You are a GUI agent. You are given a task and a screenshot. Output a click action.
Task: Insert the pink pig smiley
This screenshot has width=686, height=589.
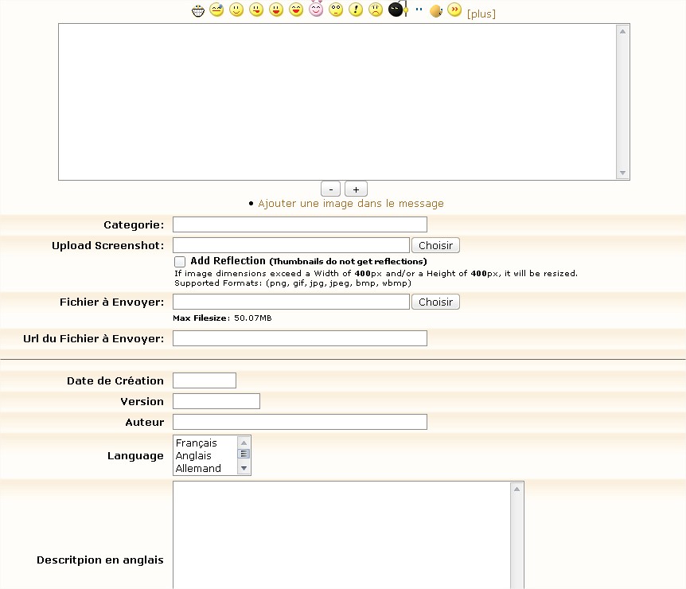[x=316, y=10]
